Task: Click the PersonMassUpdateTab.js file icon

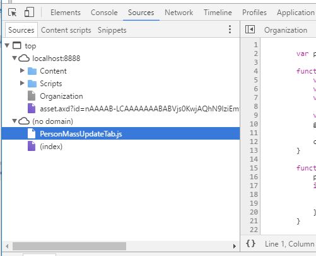Action: 32,133
